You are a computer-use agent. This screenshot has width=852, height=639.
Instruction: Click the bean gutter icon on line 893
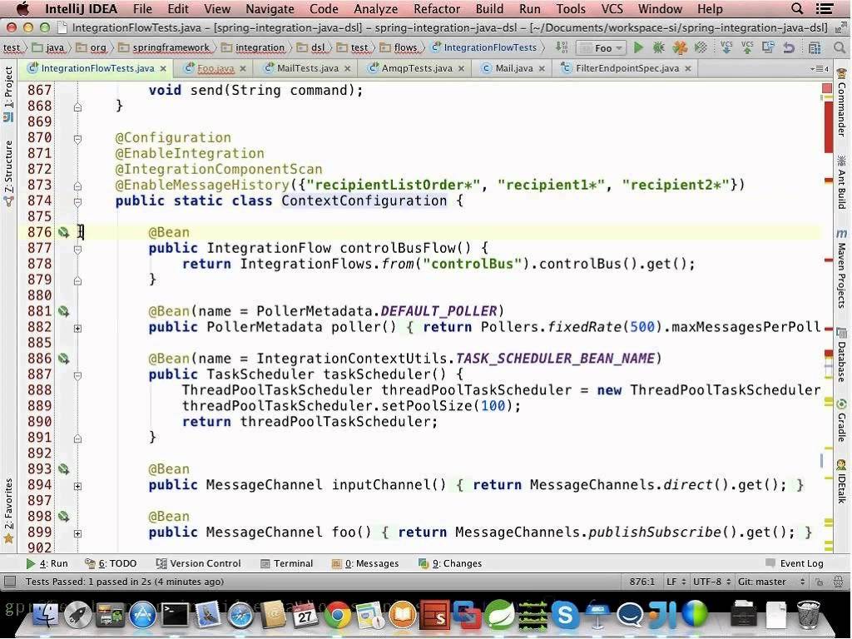(x=63, y=469)
